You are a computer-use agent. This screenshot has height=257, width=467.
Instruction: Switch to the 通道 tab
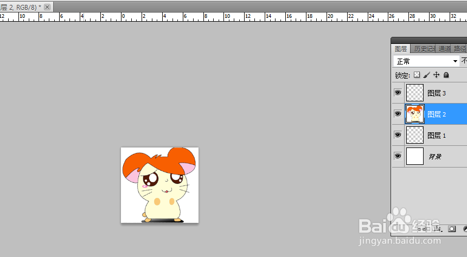tap(444, 49)
